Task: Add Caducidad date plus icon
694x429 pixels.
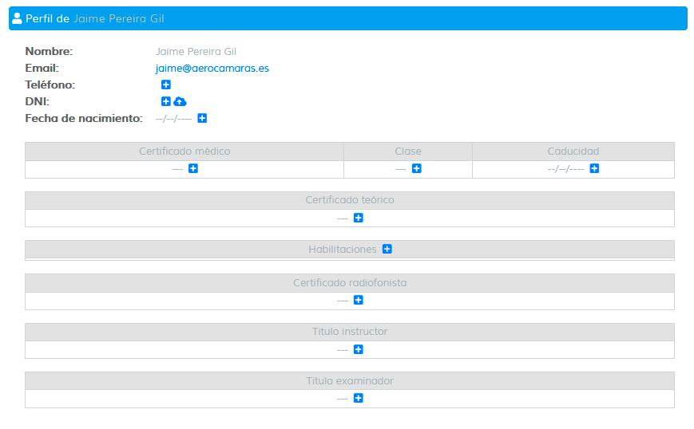Action: point(595,169)
